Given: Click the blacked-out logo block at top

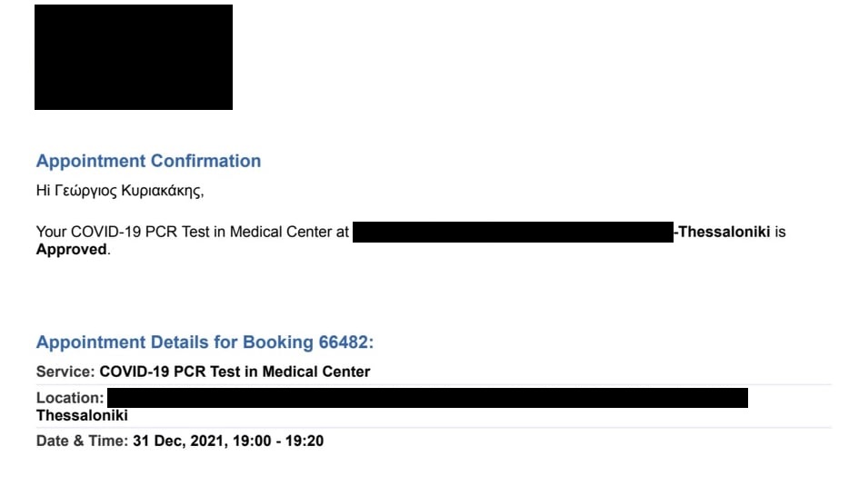Looking at the screenshot, I should click(x=134, y=57).
